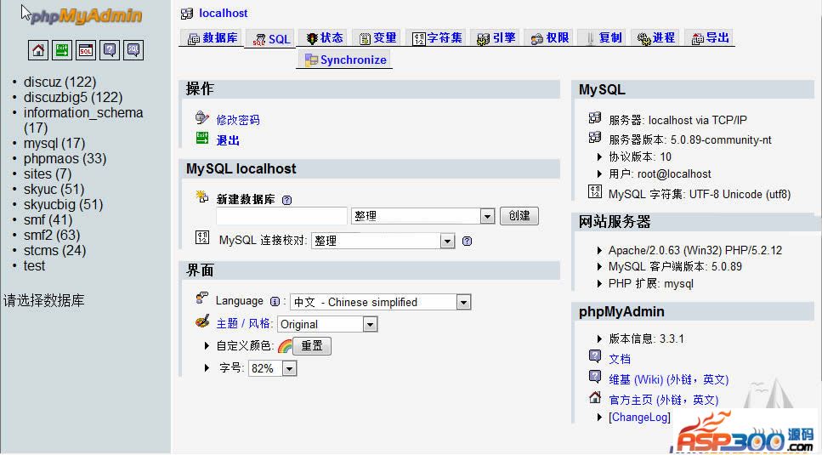Select the test database
Viewport: 822px width, 455px height.
[x=34, y=265]
